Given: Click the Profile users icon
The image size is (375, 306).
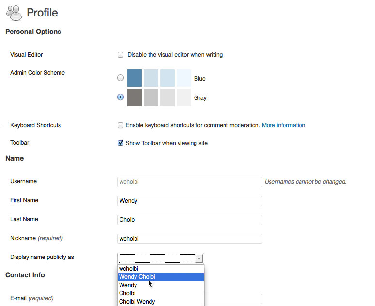Looking at the screenshot, I should pos(14,13).
